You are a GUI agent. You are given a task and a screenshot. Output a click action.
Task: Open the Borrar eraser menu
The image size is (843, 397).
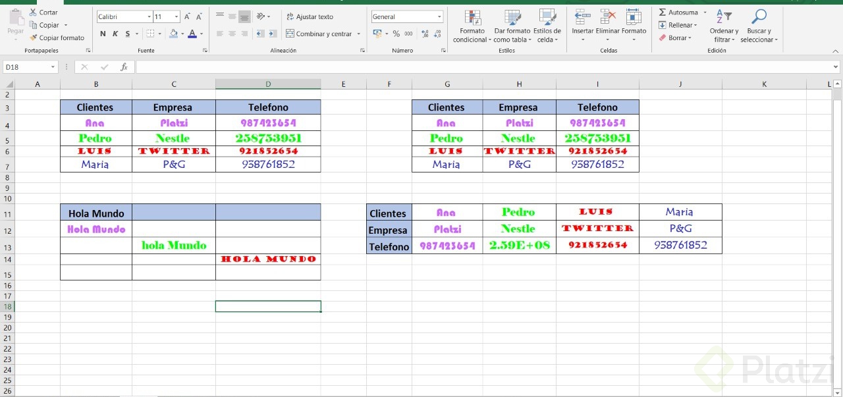coord(675,38)
